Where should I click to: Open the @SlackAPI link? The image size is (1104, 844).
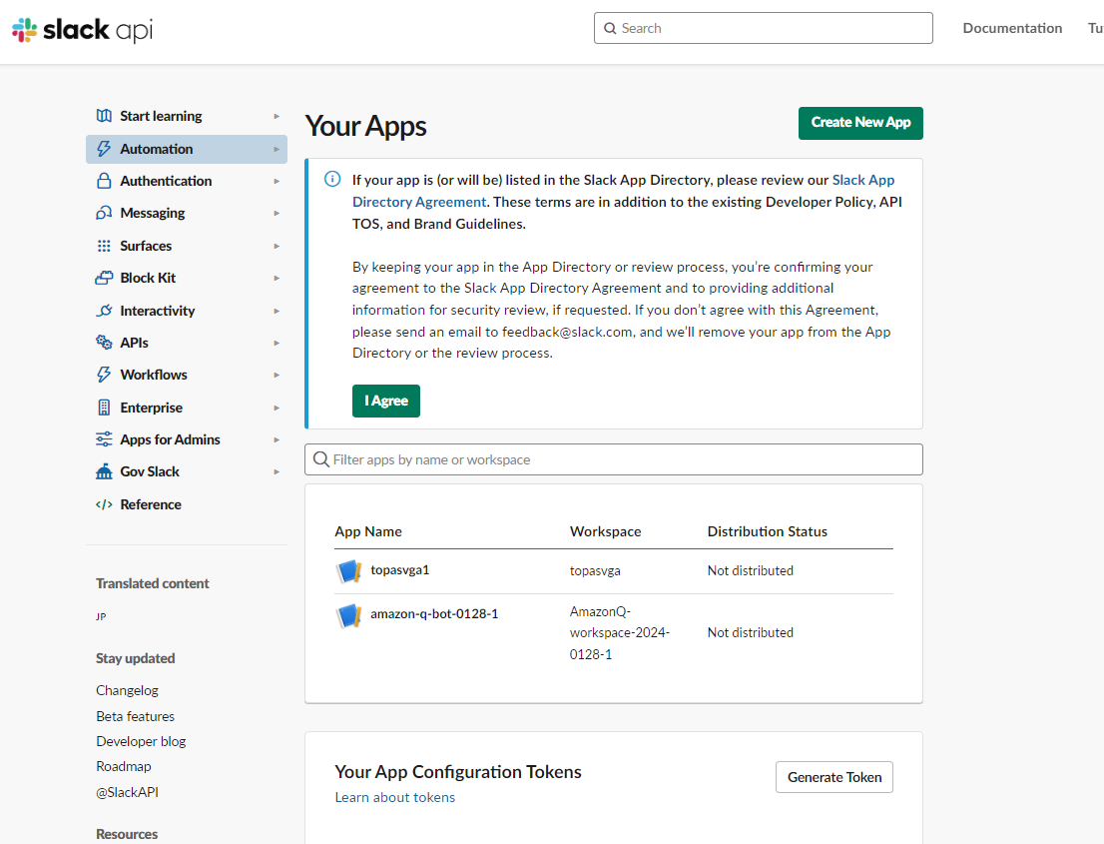pos(128,792)
